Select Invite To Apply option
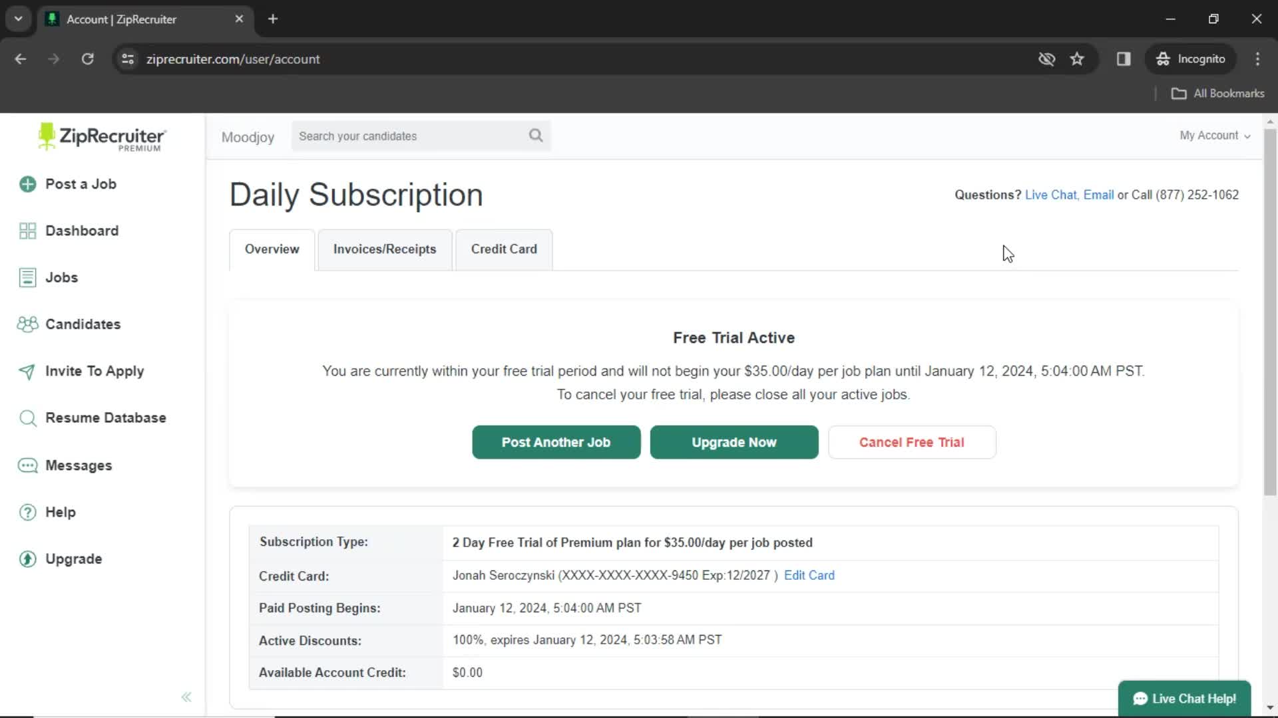 click(x=95, y=371)
